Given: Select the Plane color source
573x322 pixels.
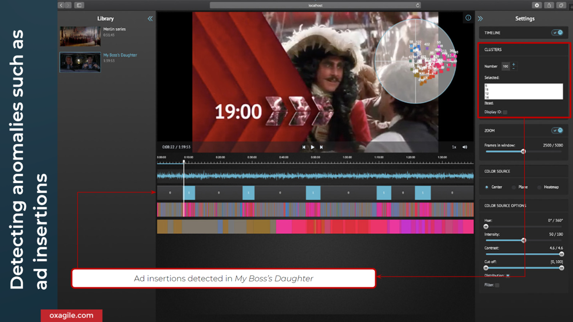Looking at the screenshot, I should (514, 187).
